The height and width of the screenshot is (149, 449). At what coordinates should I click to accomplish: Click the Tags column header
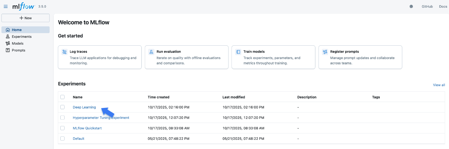[376, 97]
